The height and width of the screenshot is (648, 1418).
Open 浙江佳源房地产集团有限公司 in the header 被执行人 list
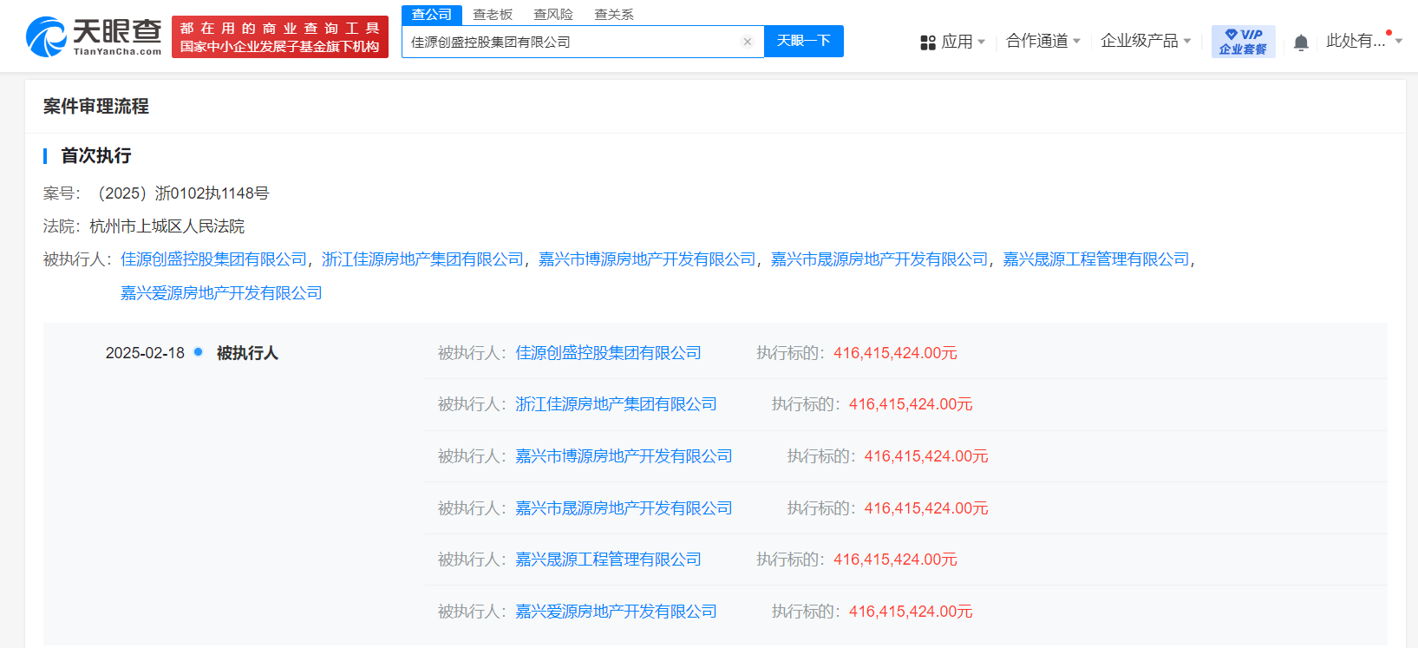[x=423, y=259]
